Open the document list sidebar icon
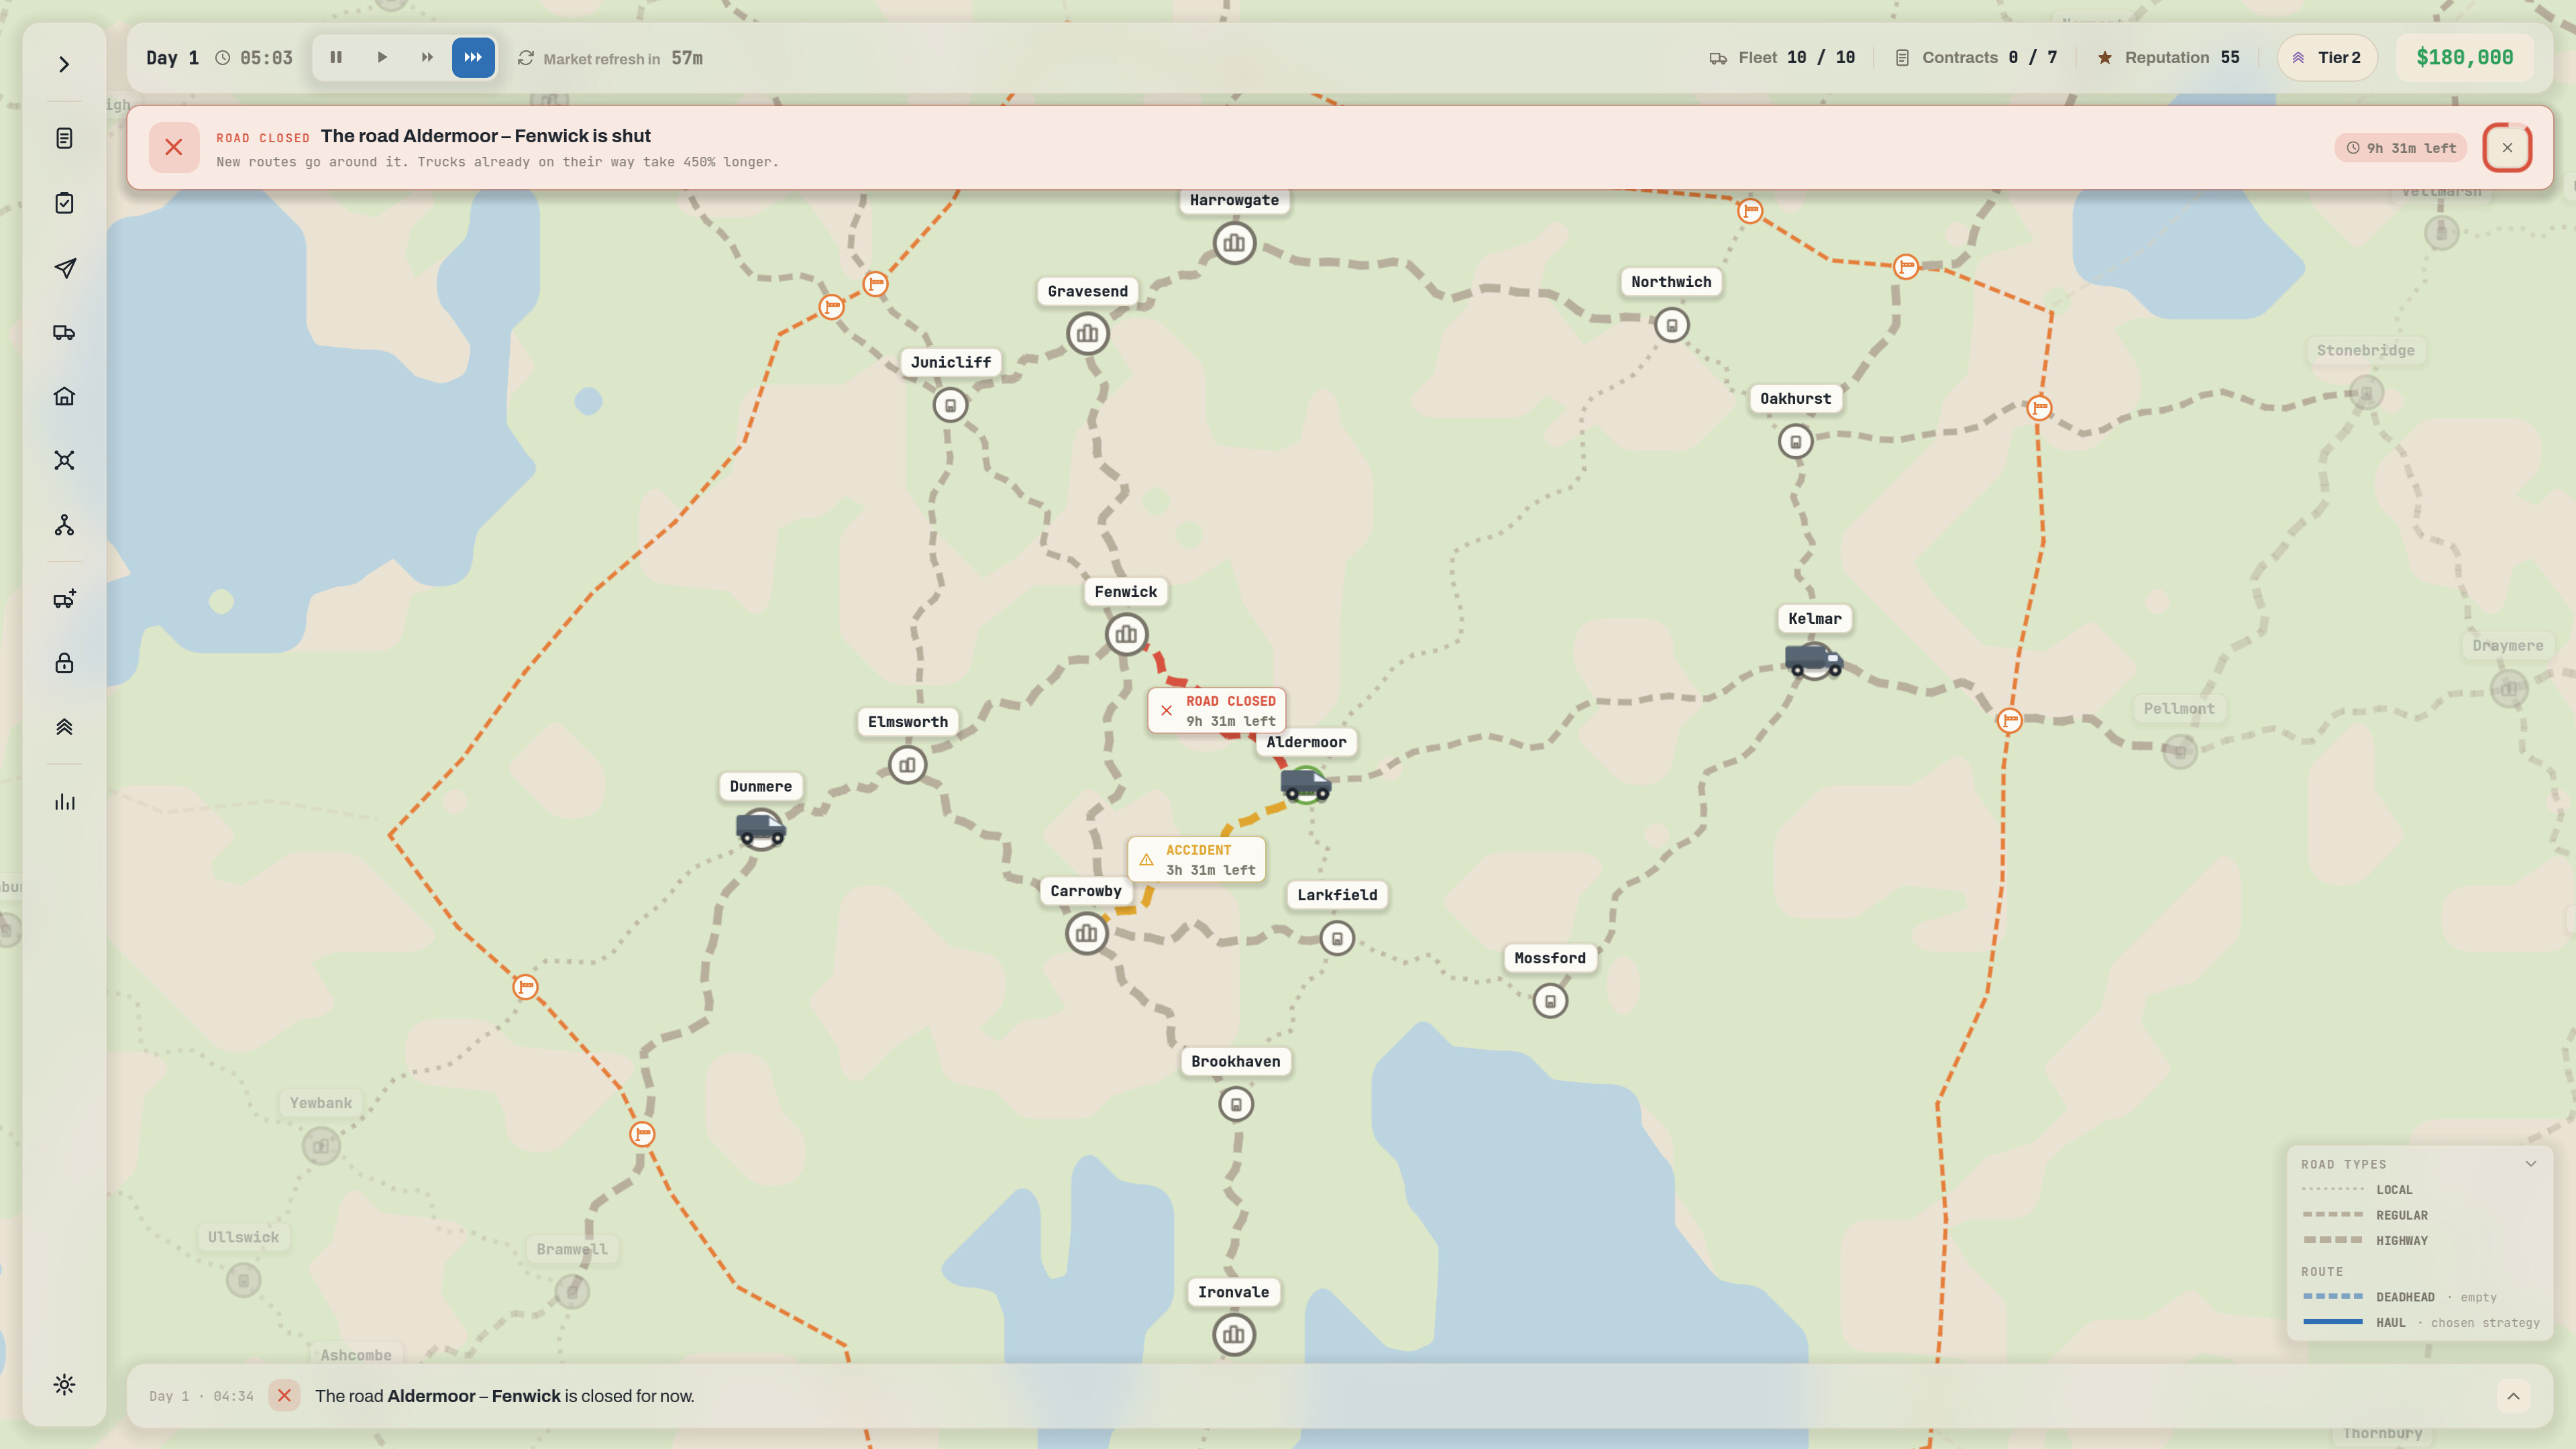Image resolution: width=2576 pixels, height=1449 pixels. pyautogui.click(x=64, y=138)
